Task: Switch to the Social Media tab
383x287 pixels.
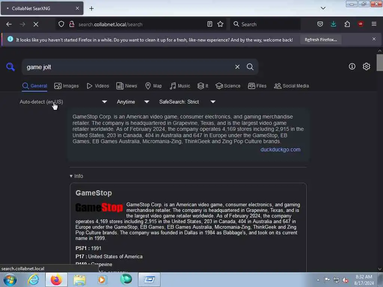Action: (x=291, y=86)
